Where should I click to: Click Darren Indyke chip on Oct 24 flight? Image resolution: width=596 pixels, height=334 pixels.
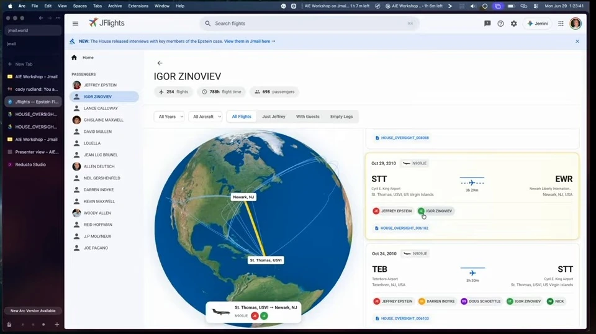(x=436, y=301)
